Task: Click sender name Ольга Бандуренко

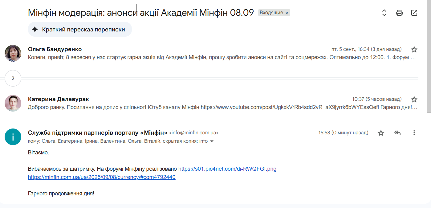Action: [x=55, y=49]
